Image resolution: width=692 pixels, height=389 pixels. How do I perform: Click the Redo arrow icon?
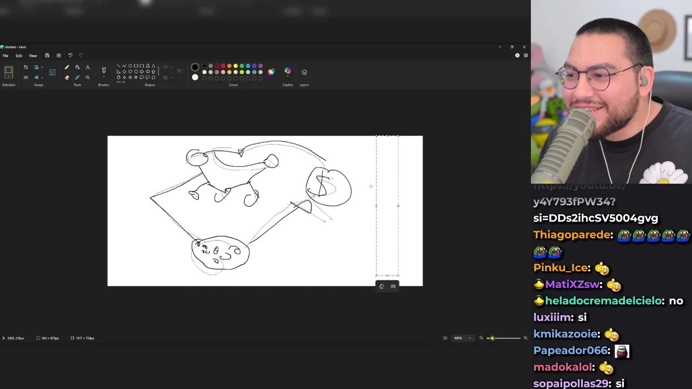81,55
